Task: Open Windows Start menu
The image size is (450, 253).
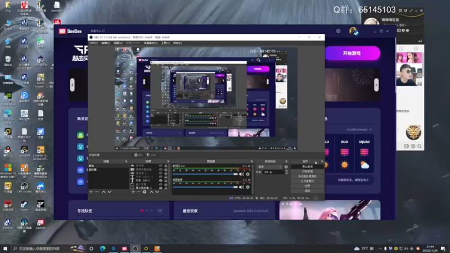Action: click(5, 249)
